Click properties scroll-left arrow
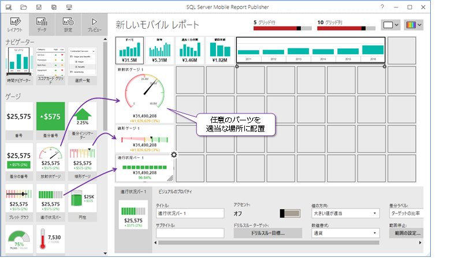 (x=155, y=242)
